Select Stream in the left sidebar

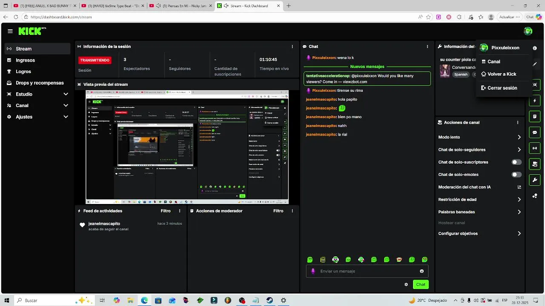pyautogui.click(x=37, y=49)
